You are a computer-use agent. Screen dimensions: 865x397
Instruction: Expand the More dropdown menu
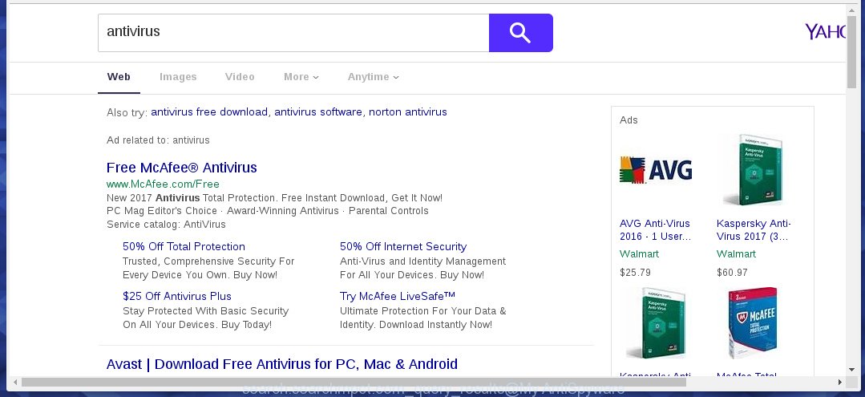tap(301, 77)
